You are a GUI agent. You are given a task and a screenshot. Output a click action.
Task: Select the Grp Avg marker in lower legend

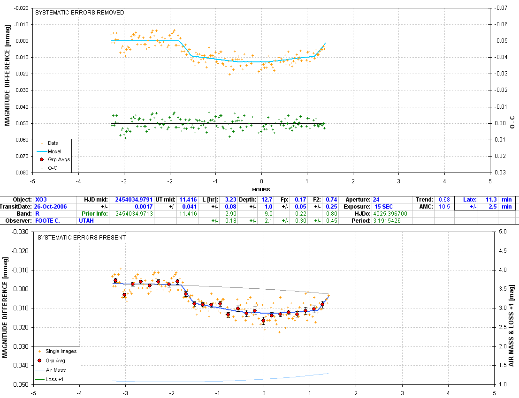point(40,360)
